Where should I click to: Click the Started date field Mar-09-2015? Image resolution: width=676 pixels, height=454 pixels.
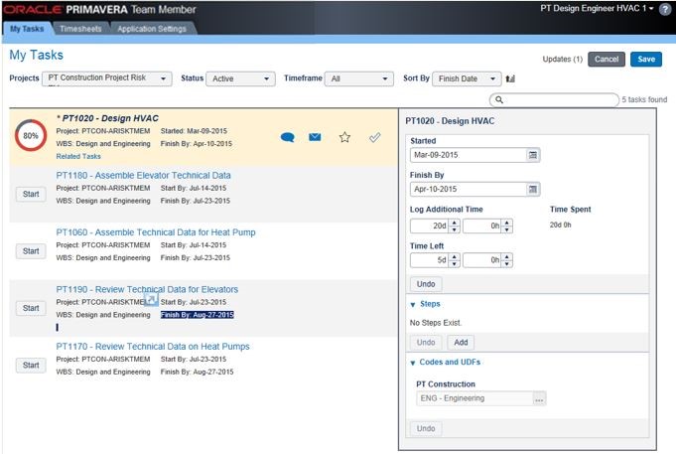coord(469,155)
